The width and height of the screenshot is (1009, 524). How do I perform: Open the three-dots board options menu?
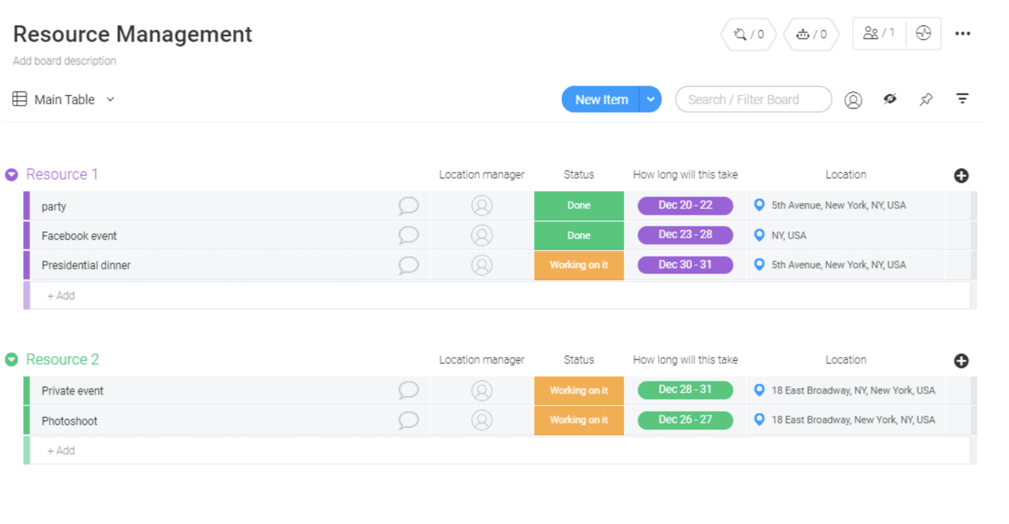coord(962,34)
